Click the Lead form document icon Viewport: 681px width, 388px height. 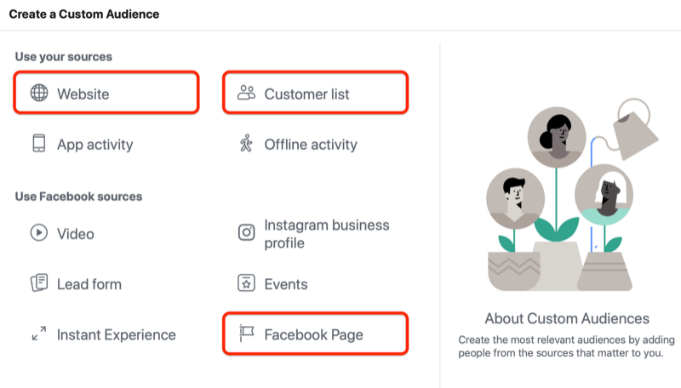click(x=39, y=284)
